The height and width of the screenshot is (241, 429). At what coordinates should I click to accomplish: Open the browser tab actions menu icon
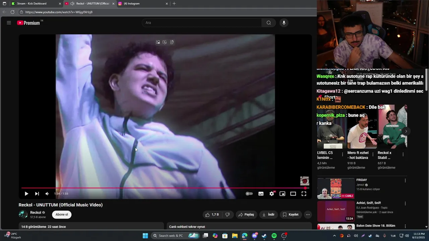4,4
